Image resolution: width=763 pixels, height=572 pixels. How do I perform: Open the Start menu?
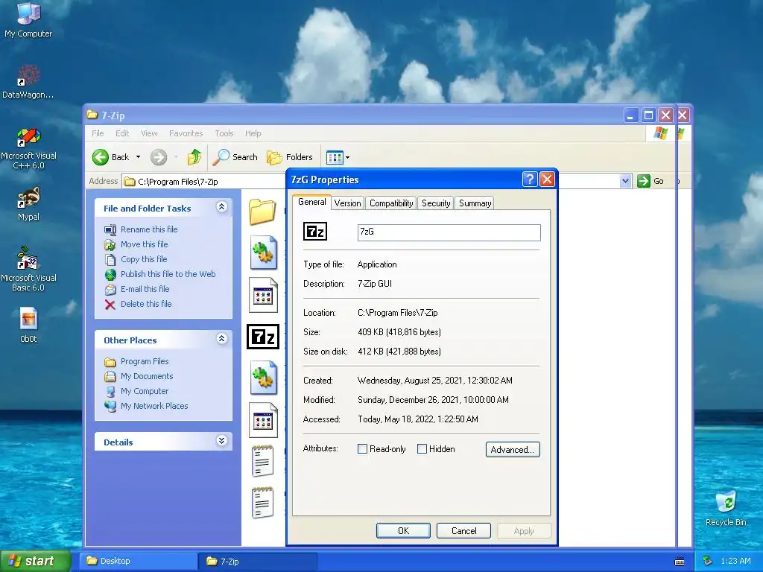pyautogui.click(x=36, y=561)
